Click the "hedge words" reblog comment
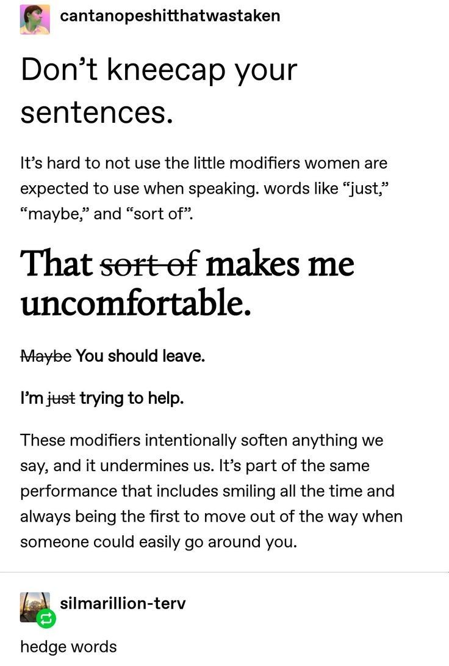The width and height of the screenshot is (449, 666). click(x=68, y=646)
